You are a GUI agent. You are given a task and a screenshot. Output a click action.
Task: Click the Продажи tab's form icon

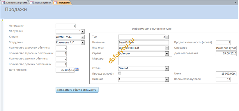tap(56, 3)
